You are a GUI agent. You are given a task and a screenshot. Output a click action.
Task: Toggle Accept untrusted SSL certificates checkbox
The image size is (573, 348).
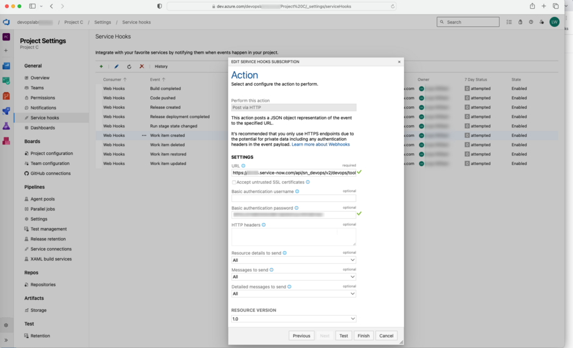pos(234,182)
